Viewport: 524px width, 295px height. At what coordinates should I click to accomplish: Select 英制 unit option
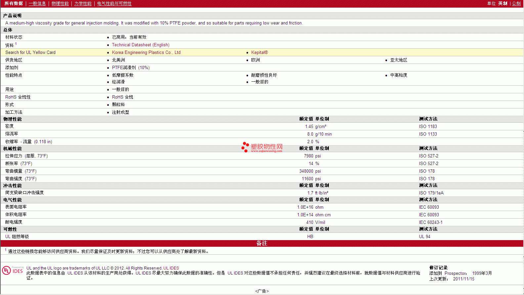tap(503, 3)
